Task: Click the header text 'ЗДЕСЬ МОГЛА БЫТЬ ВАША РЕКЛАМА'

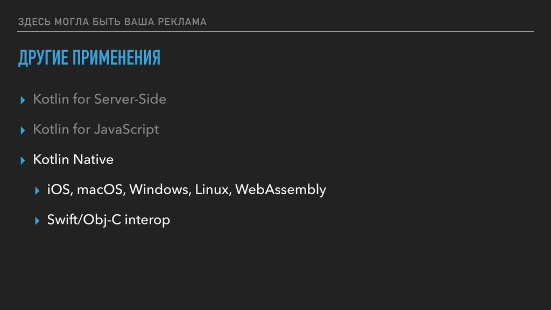Action: click(112, 22)
